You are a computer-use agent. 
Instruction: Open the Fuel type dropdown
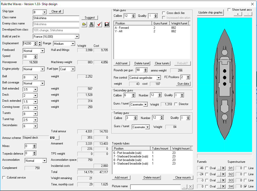click(x=73, y=69)
